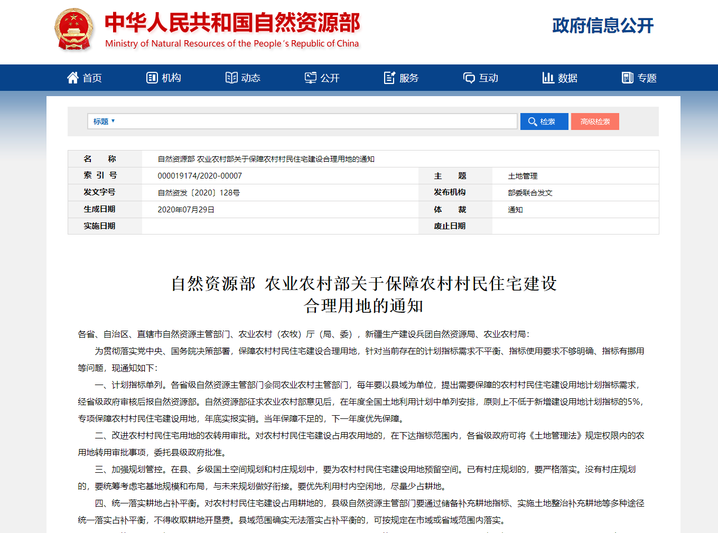Click the English ministry name subtitle
This screenshot has height=533, width=718.
pyautogui.click(x=232, y=43)
